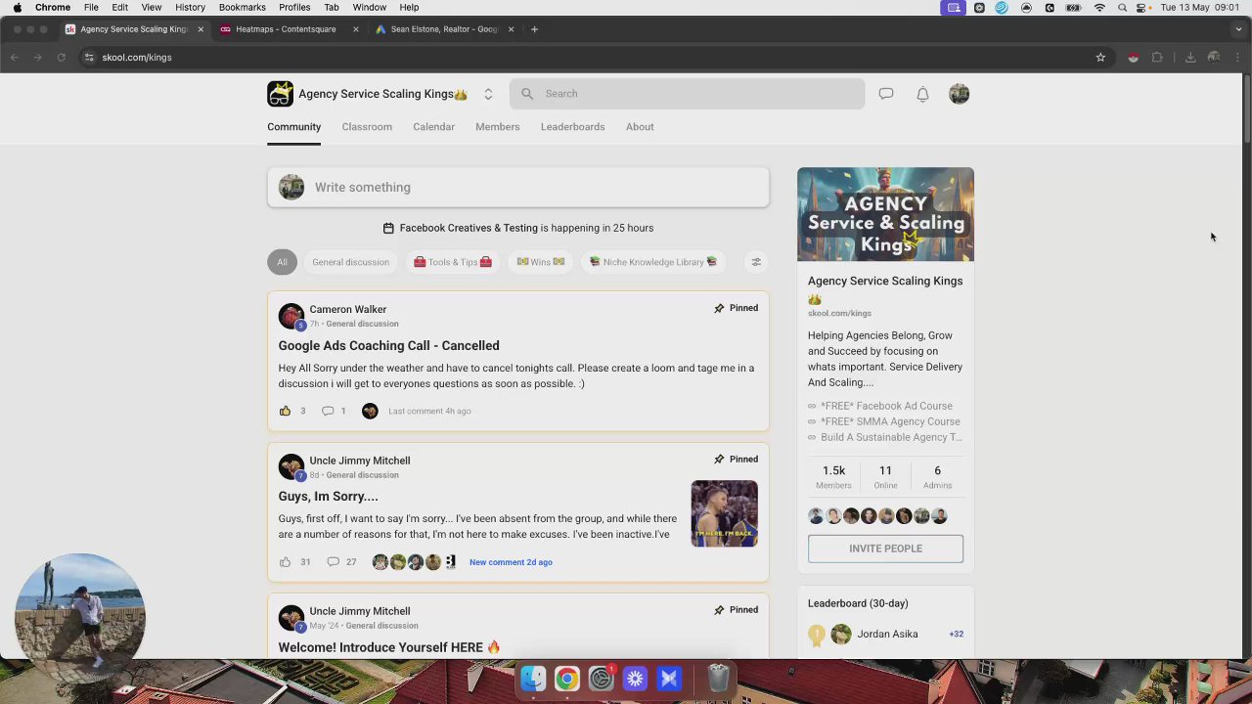Like Uncle Jimmy Mitchell's Guys, Im Sorry post
1252x704 pixels.
(285, 562)
